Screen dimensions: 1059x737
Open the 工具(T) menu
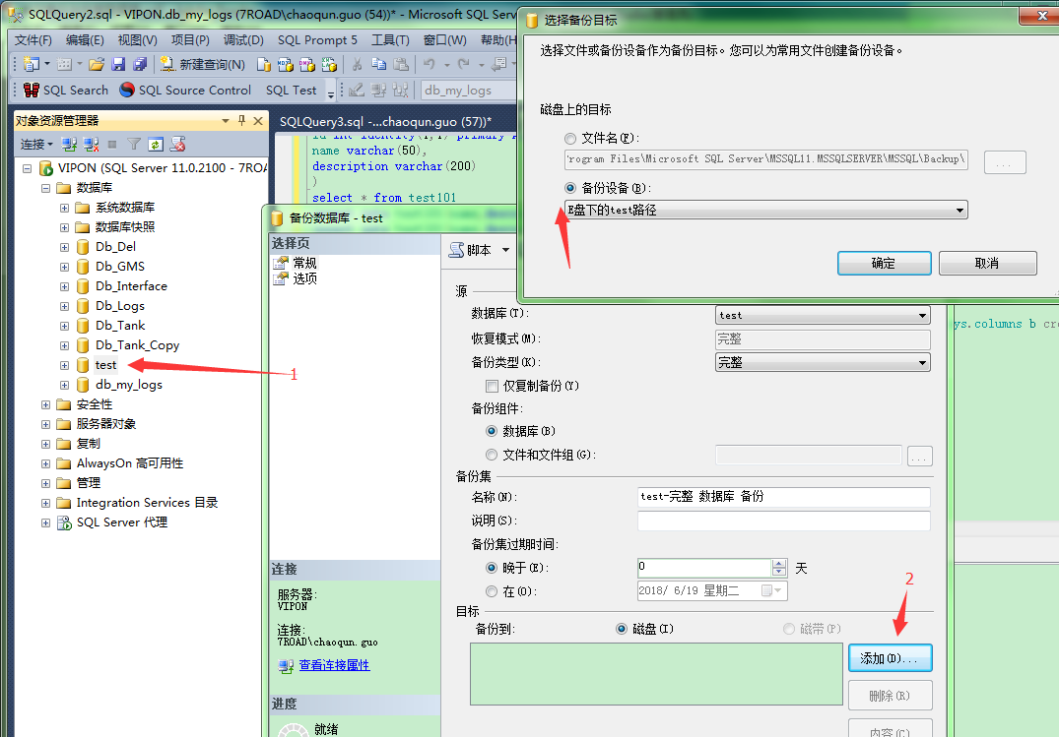(390, 39)
